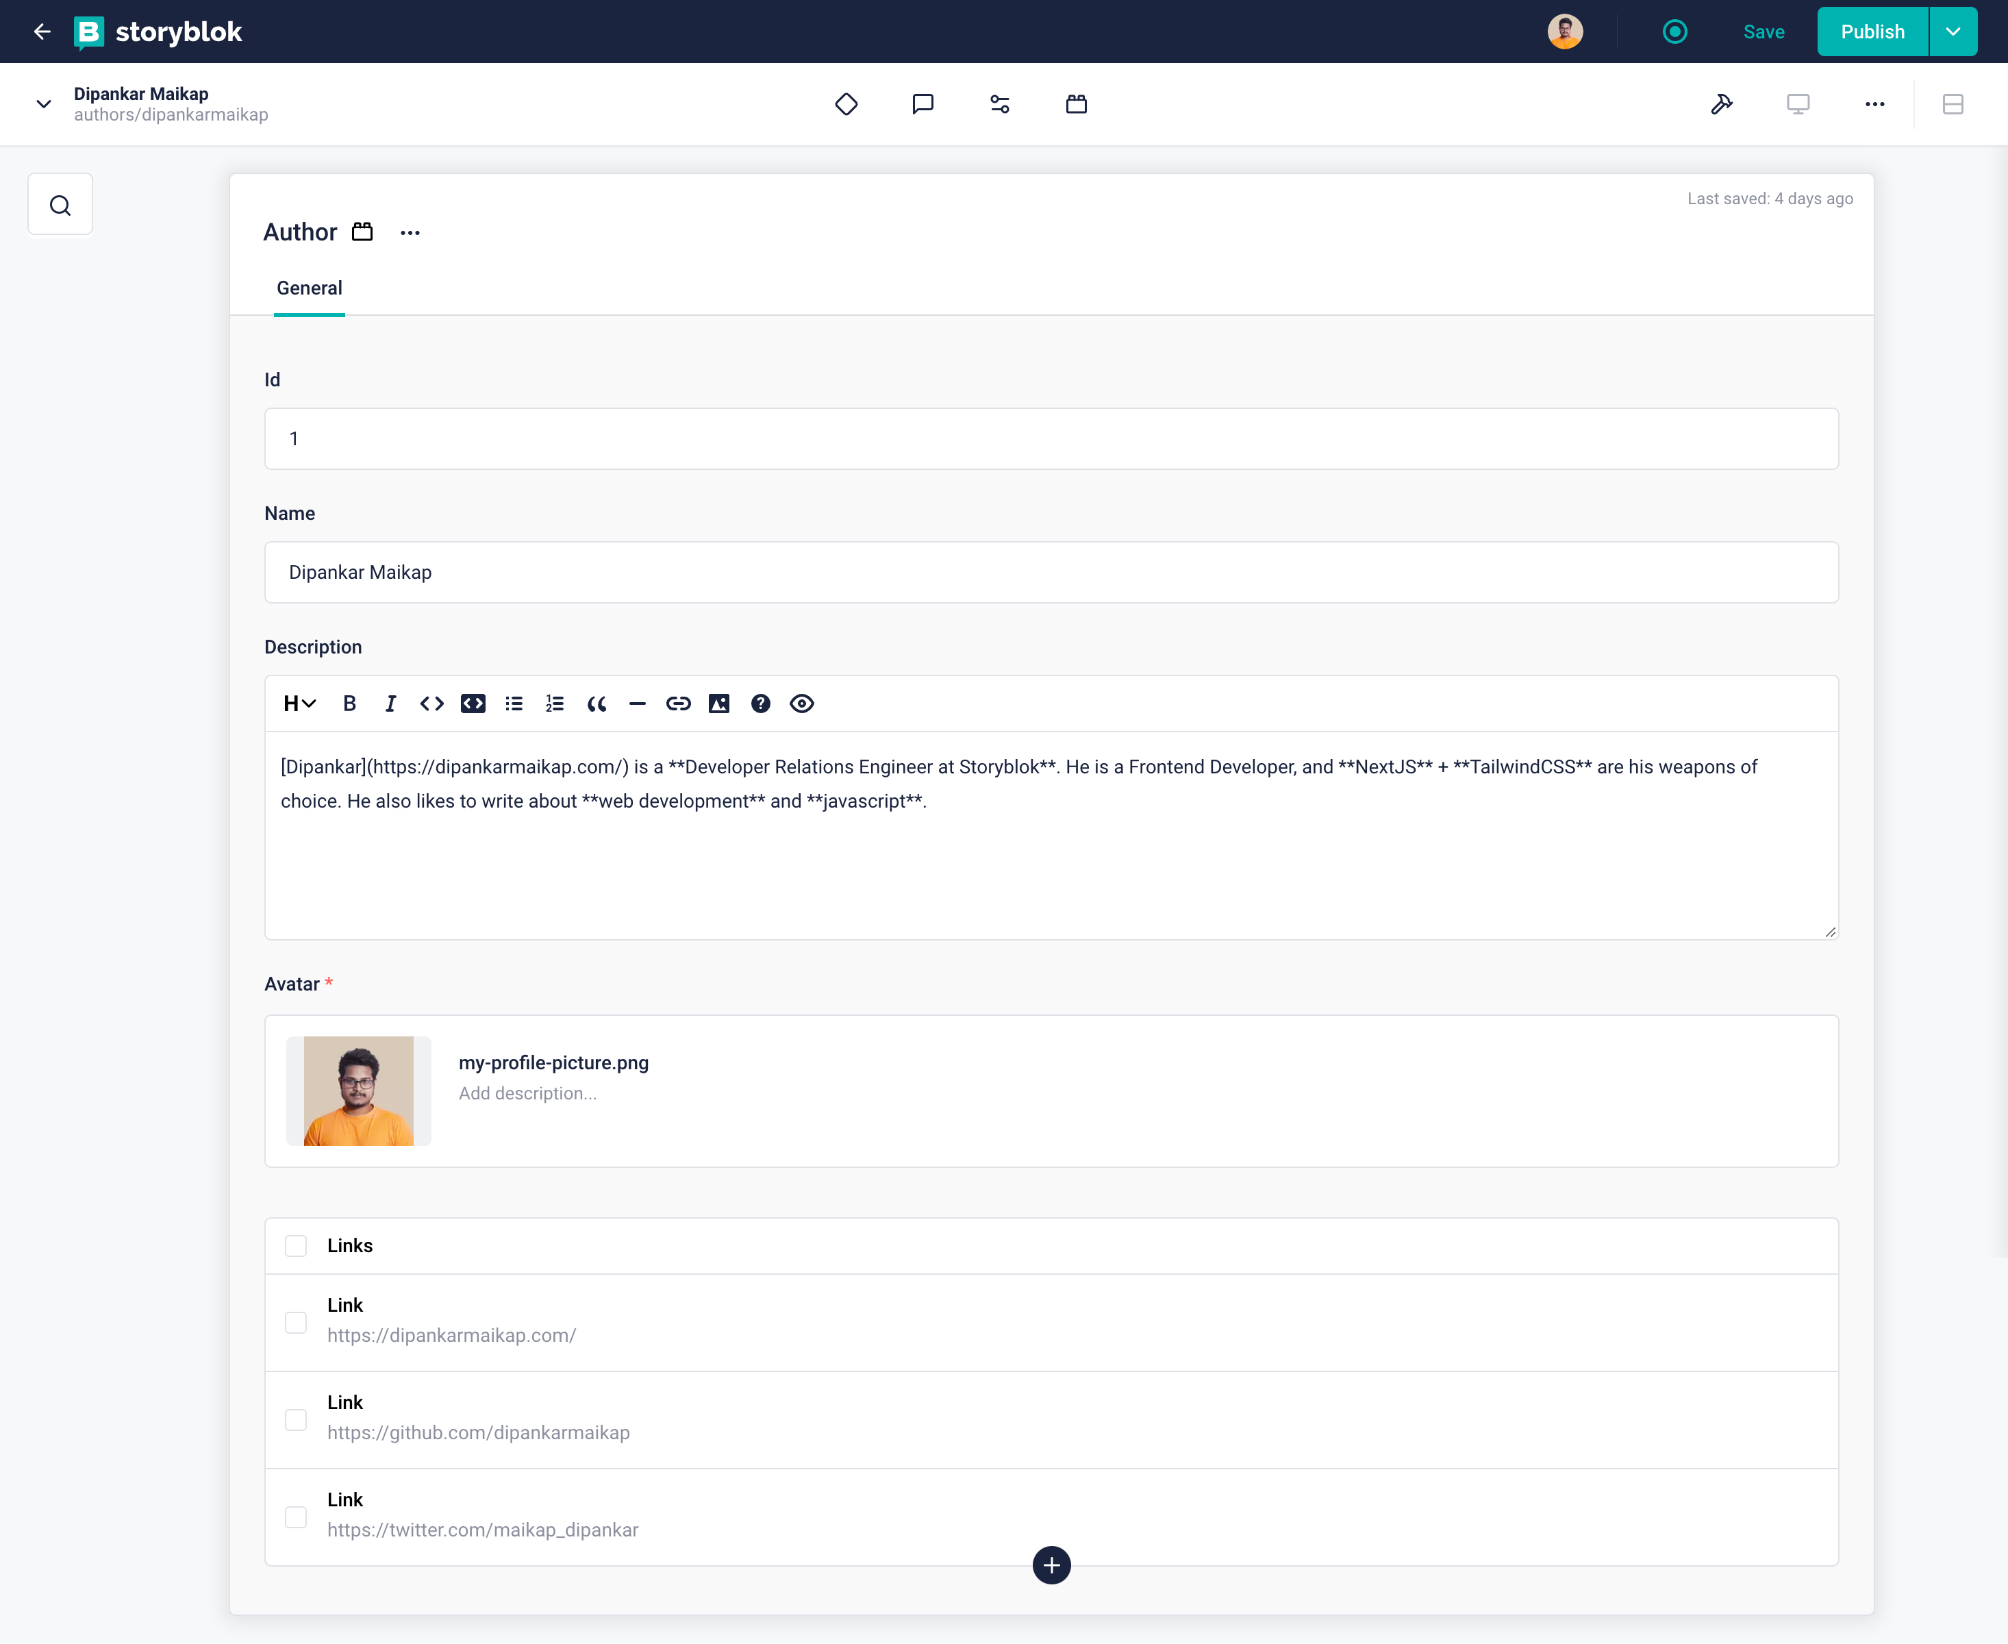Click the teal status circle icon
The height and width of the screenshot is (1644, 2008).
tap(1674, 32)
